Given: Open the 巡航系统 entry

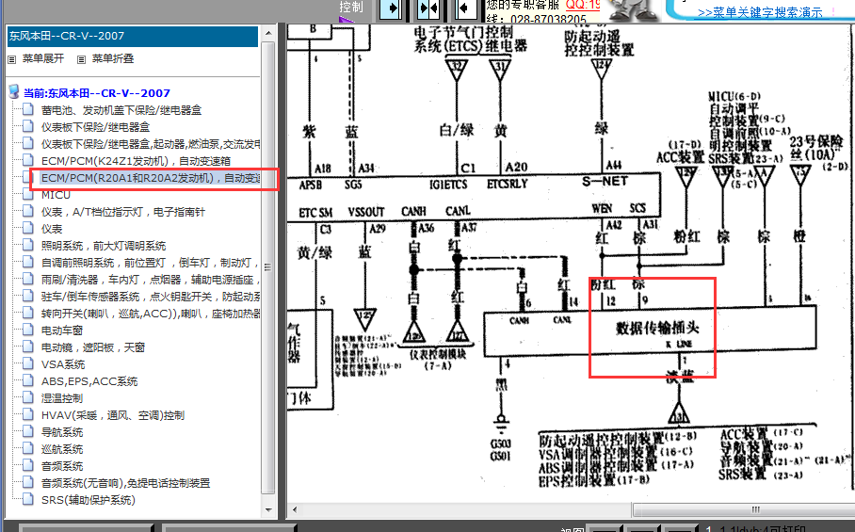Looking at the screenshot, I should 62,449.
